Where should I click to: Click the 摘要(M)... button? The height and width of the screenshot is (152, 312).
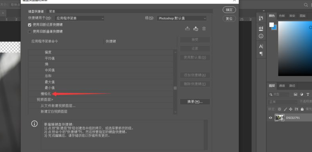pos(195,102)
